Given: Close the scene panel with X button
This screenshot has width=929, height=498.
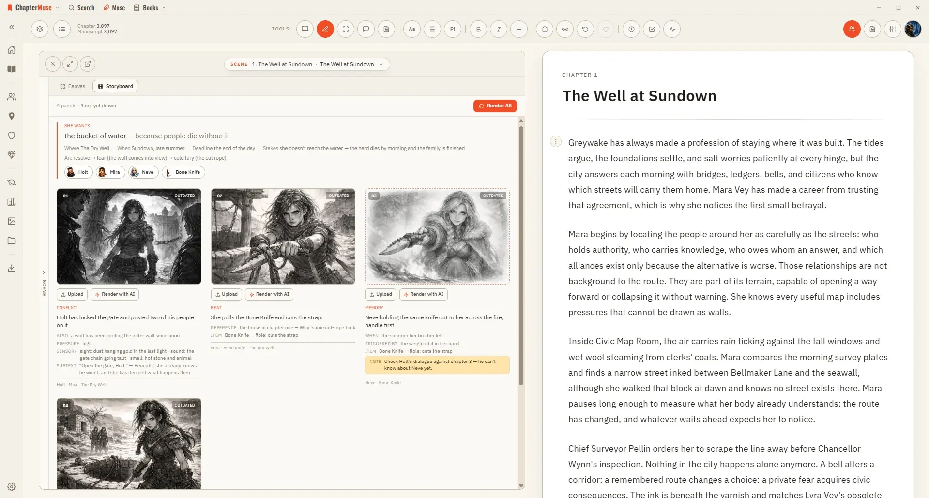Looking at the screenshot, I should tap(53, 64).
